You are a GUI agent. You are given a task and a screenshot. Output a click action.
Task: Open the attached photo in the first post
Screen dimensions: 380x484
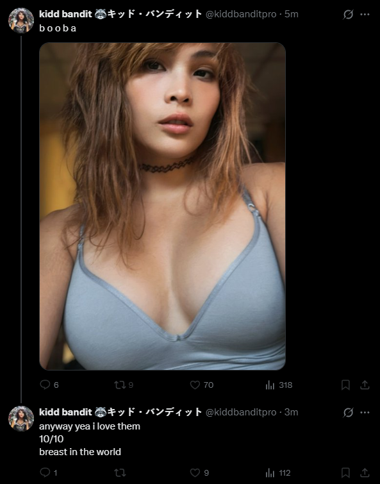tap(163, 206)
